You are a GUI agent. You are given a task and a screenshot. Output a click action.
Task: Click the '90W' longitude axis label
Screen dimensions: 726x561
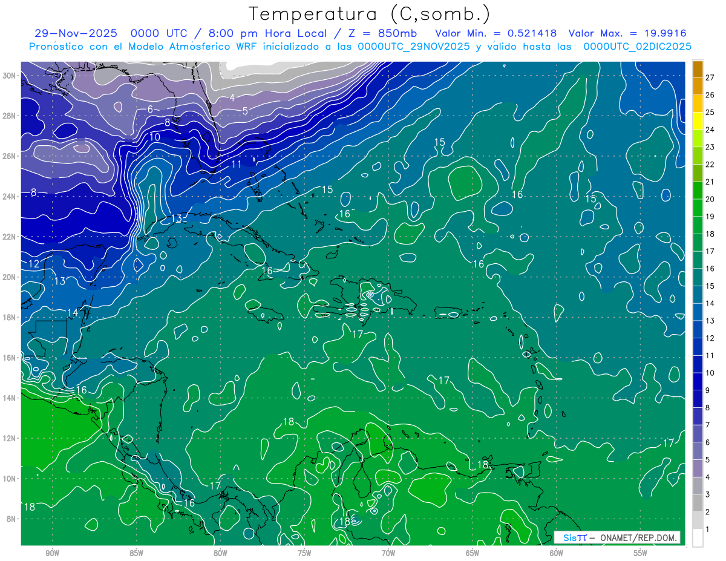[52, 553]
